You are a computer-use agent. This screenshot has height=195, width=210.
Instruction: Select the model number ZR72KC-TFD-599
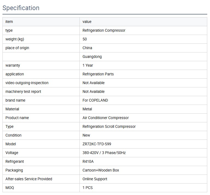pos(97,144)
